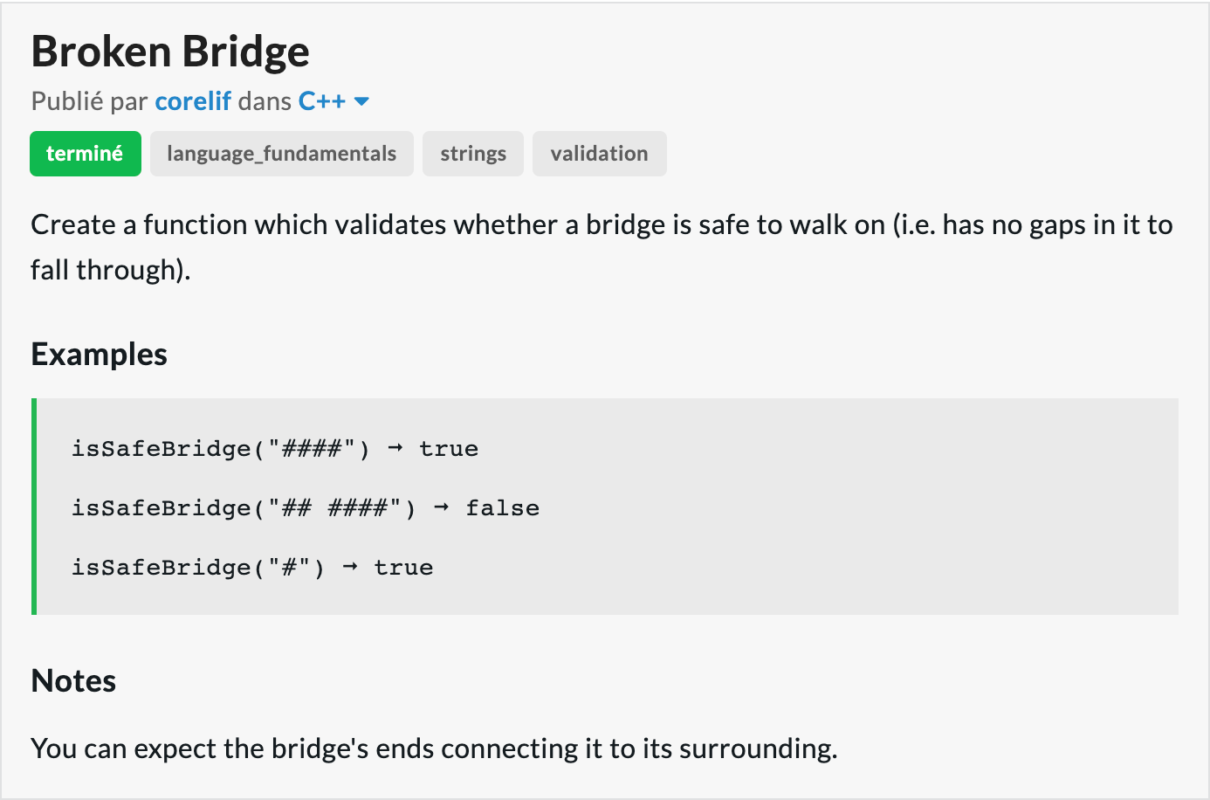Select the C++ language link
This screenshot has width=1210, height=800.
coord(322,101)
